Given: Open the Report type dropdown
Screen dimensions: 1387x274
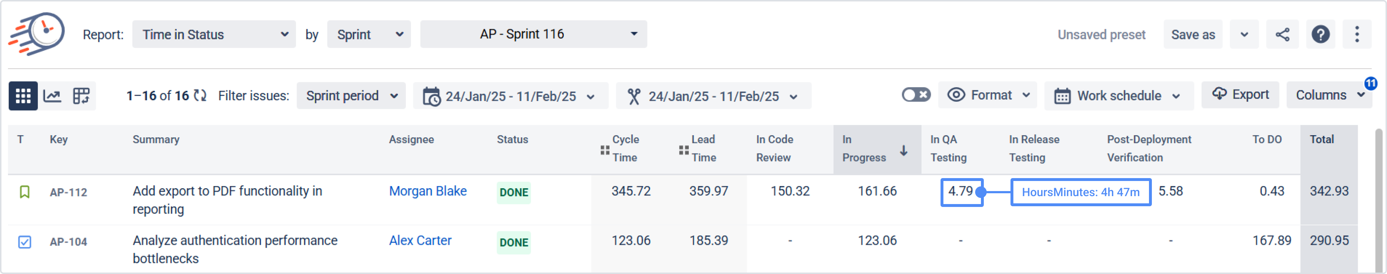Looking at the screenshot, I should click(214, 35).
